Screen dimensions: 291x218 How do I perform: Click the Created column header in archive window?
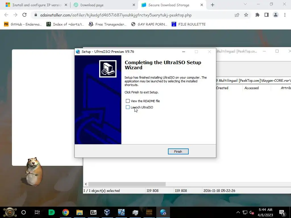tap(222, 88)
